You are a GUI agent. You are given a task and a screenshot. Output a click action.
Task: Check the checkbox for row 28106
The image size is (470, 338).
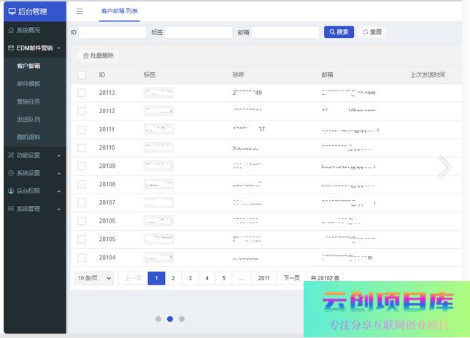[82, 220]
